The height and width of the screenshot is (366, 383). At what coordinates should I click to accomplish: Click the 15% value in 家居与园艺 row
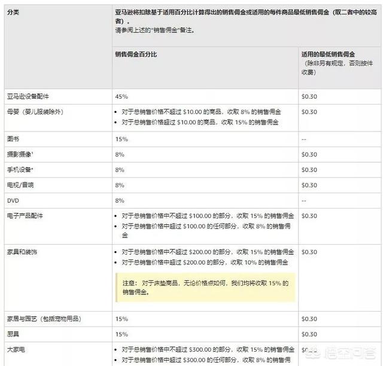(121, 319)
